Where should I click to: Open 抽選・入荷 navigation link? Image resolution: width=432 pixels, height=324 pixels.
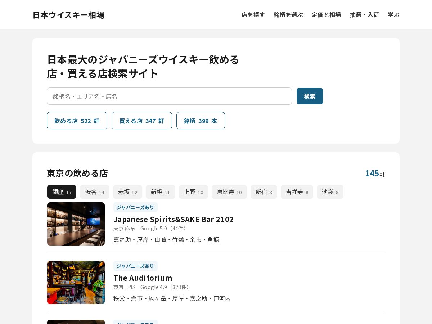tap(364, 15)
